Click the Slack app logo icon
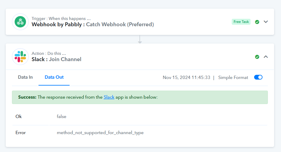281x152 pixels. click(x=20, y=57)
